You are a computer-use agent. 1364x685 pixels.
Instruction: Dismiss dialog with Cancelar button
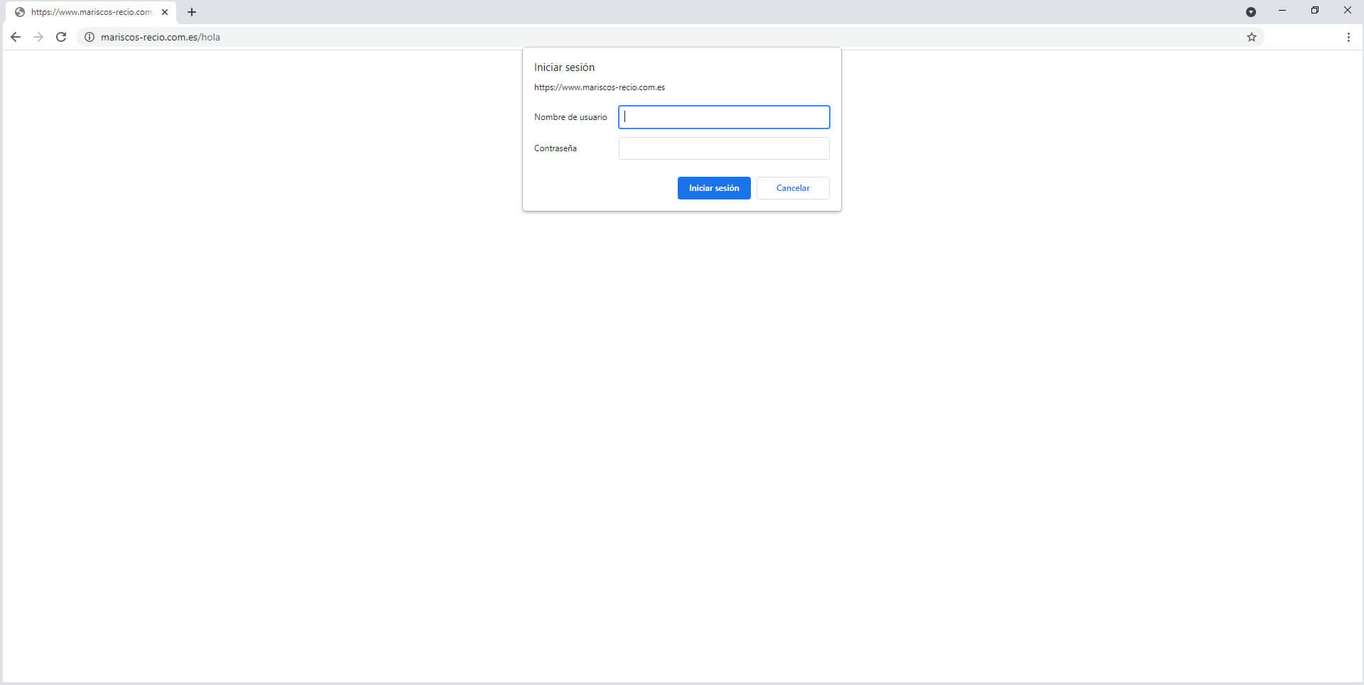pyautogui.click(x=793, y=188)
